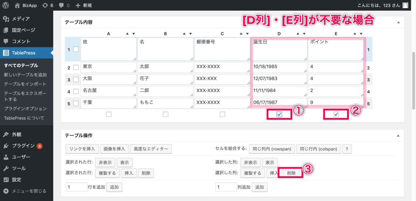
Task: Collapse the テーブル操作 panel
Action: coord(398,135)
